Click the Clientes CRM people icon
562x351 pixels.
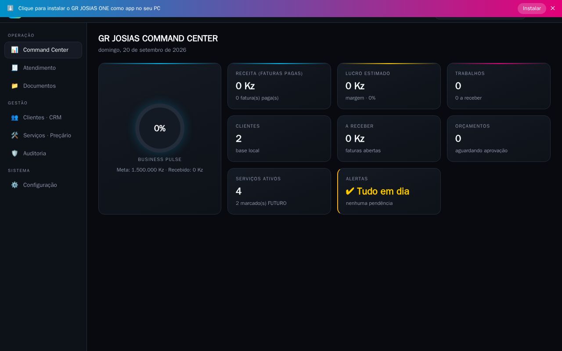coord(14,118)
